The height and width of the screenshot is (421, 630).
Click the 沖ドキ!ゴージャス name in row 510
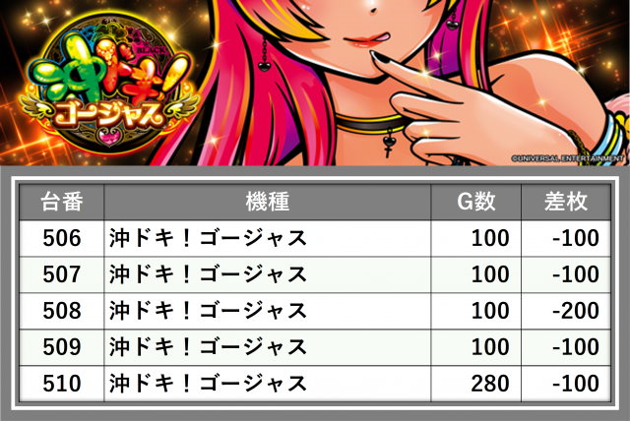point(208,384)
